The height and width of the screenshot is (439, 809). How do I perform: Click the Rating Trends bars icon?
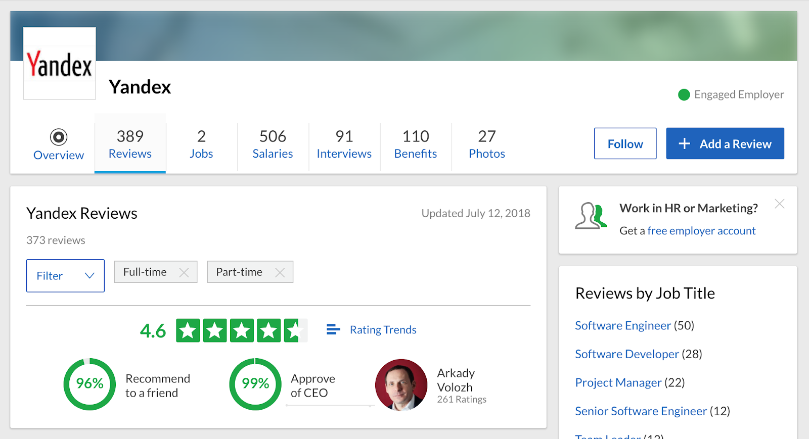[x=333, y=330]
